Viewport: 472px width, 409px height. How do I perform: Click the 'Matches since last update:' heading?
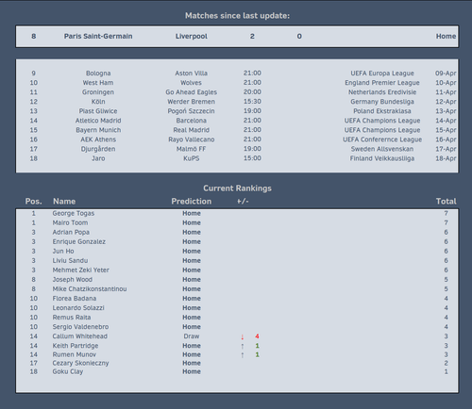coord(237,16)
